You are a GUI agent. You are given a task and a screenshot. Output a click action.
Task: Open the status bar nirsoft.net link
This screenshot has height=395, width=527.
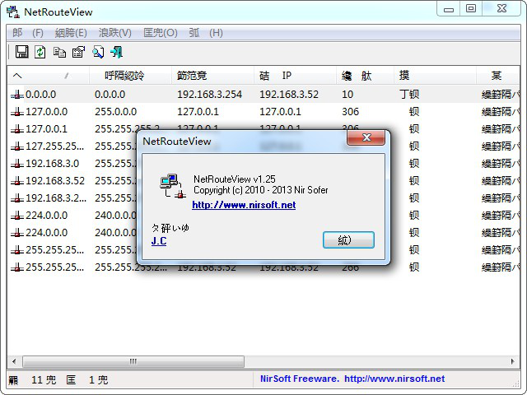pos(394,379)
